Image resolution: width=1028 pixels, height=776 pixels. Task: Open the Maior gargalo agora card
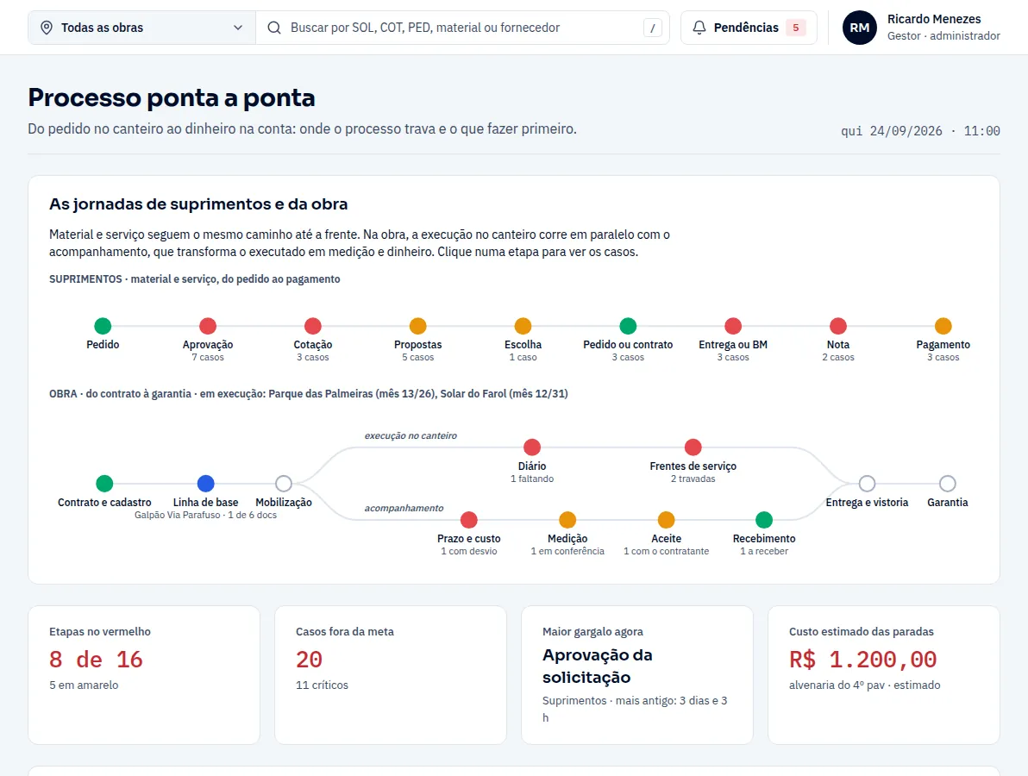click(x=637, y=675)
